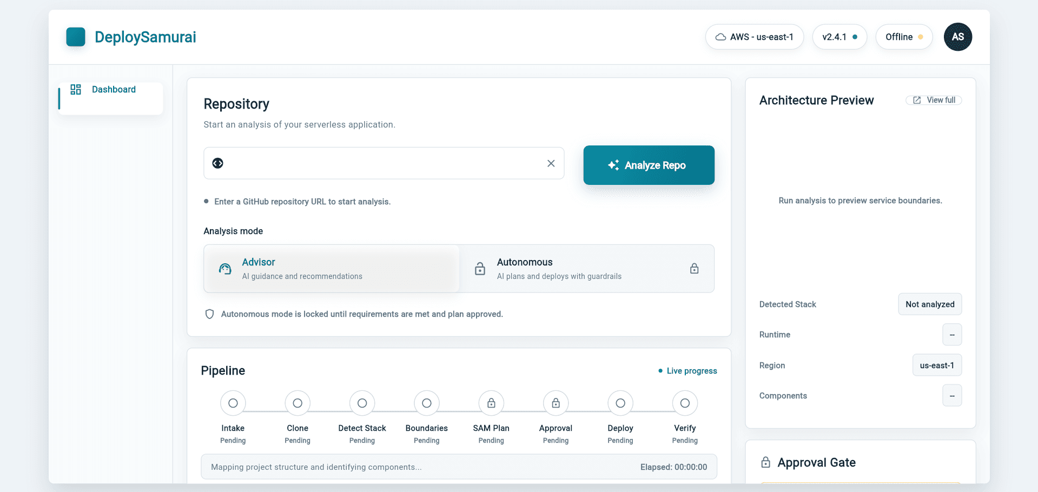Click the Architecture Preview heading
The image size is (1038, 492).
coord(816,100)
